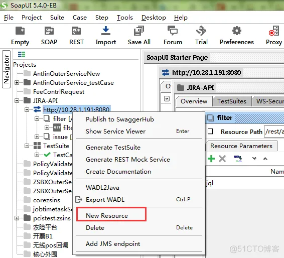
Task: Choose Publish to SwaggerHub
Action: click(120, 119)
